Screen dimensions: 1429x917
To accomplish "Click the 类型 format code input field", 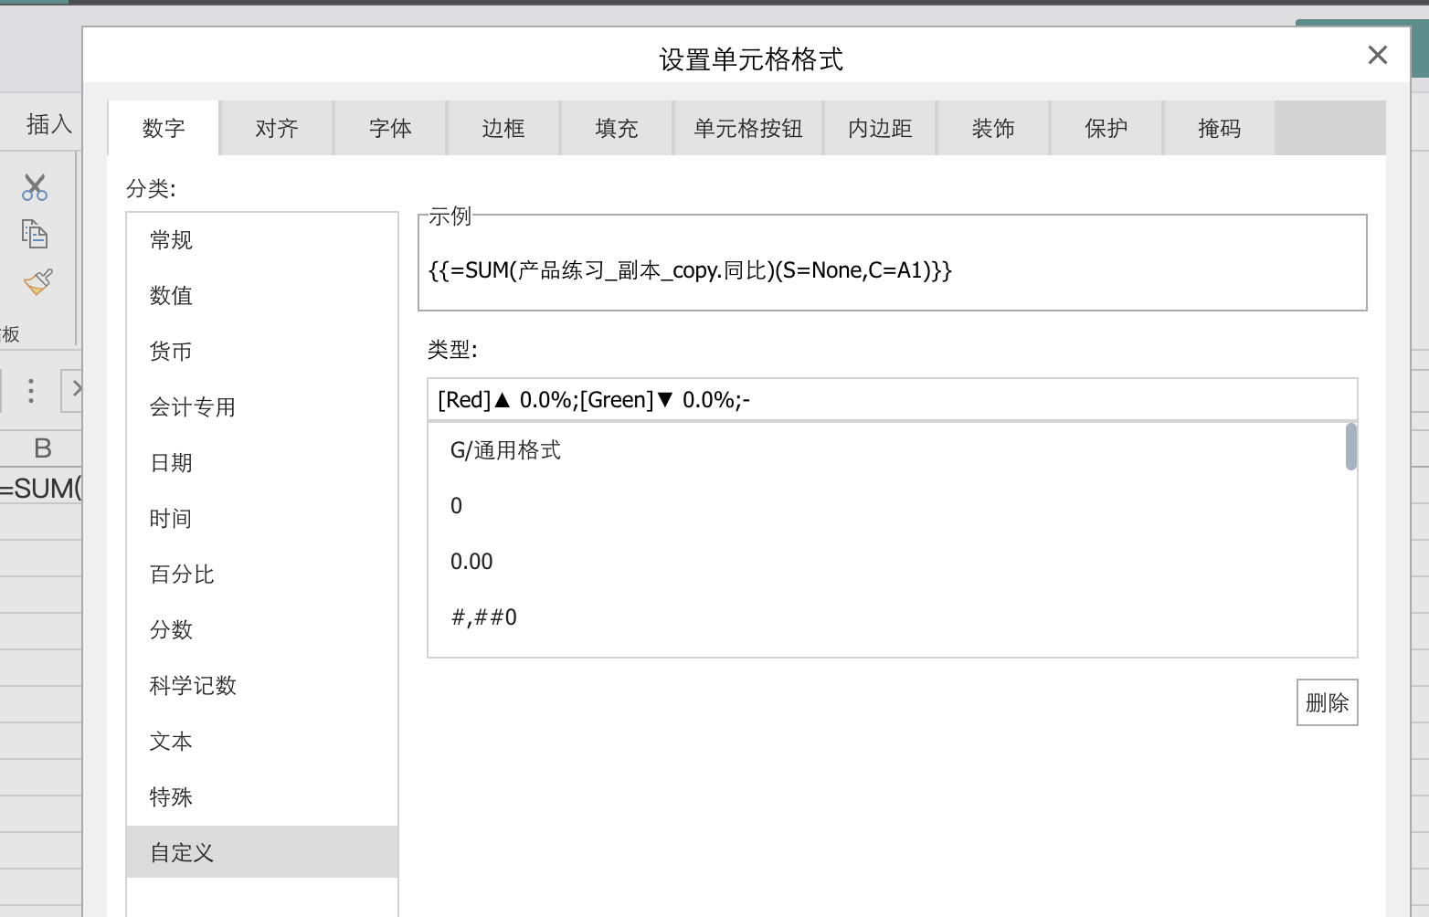I will (x=892, y=399).
